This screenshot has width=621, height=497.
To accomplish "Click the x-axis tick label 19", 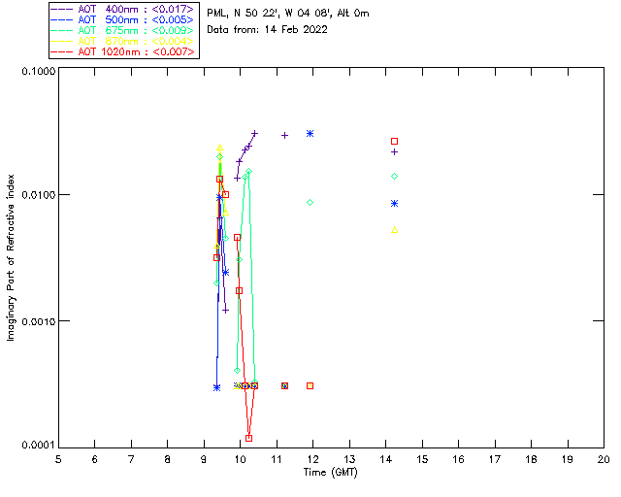I will coord(568,459).
